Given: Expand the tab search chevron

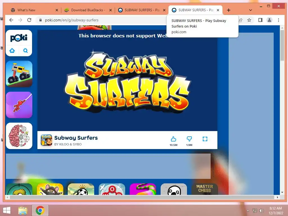Looking at the screenshot, I should tap(250, 10).
